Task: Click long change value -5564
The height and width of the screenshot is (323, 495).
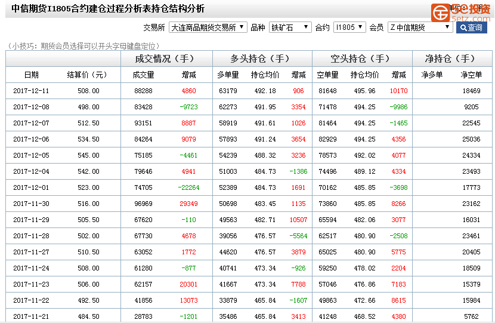Action: pos(298,236)
